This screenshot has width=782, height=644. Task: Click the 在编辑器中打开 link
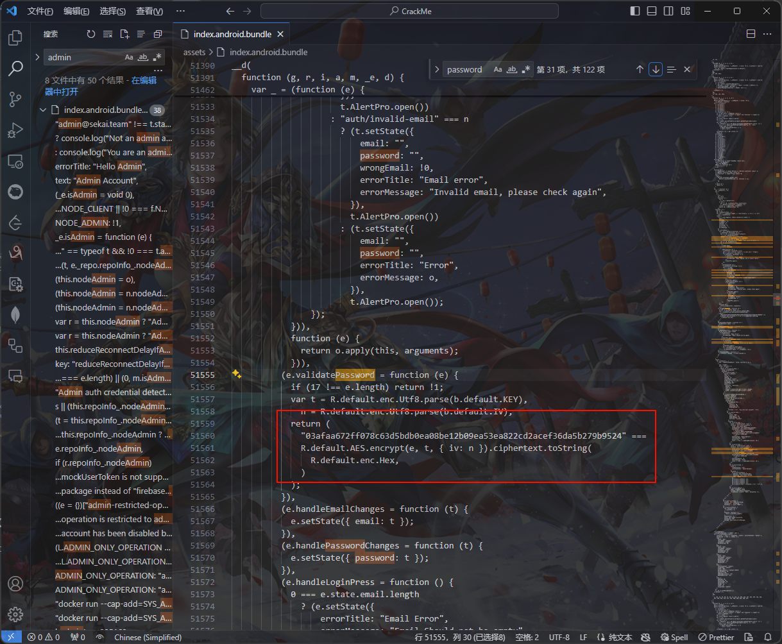[x=101, y=85]
